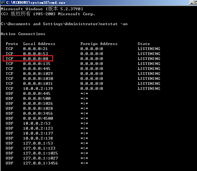197x171 pixels.
Task: Click local address 0.0.0.0:1029
Action: click(38, 74)
